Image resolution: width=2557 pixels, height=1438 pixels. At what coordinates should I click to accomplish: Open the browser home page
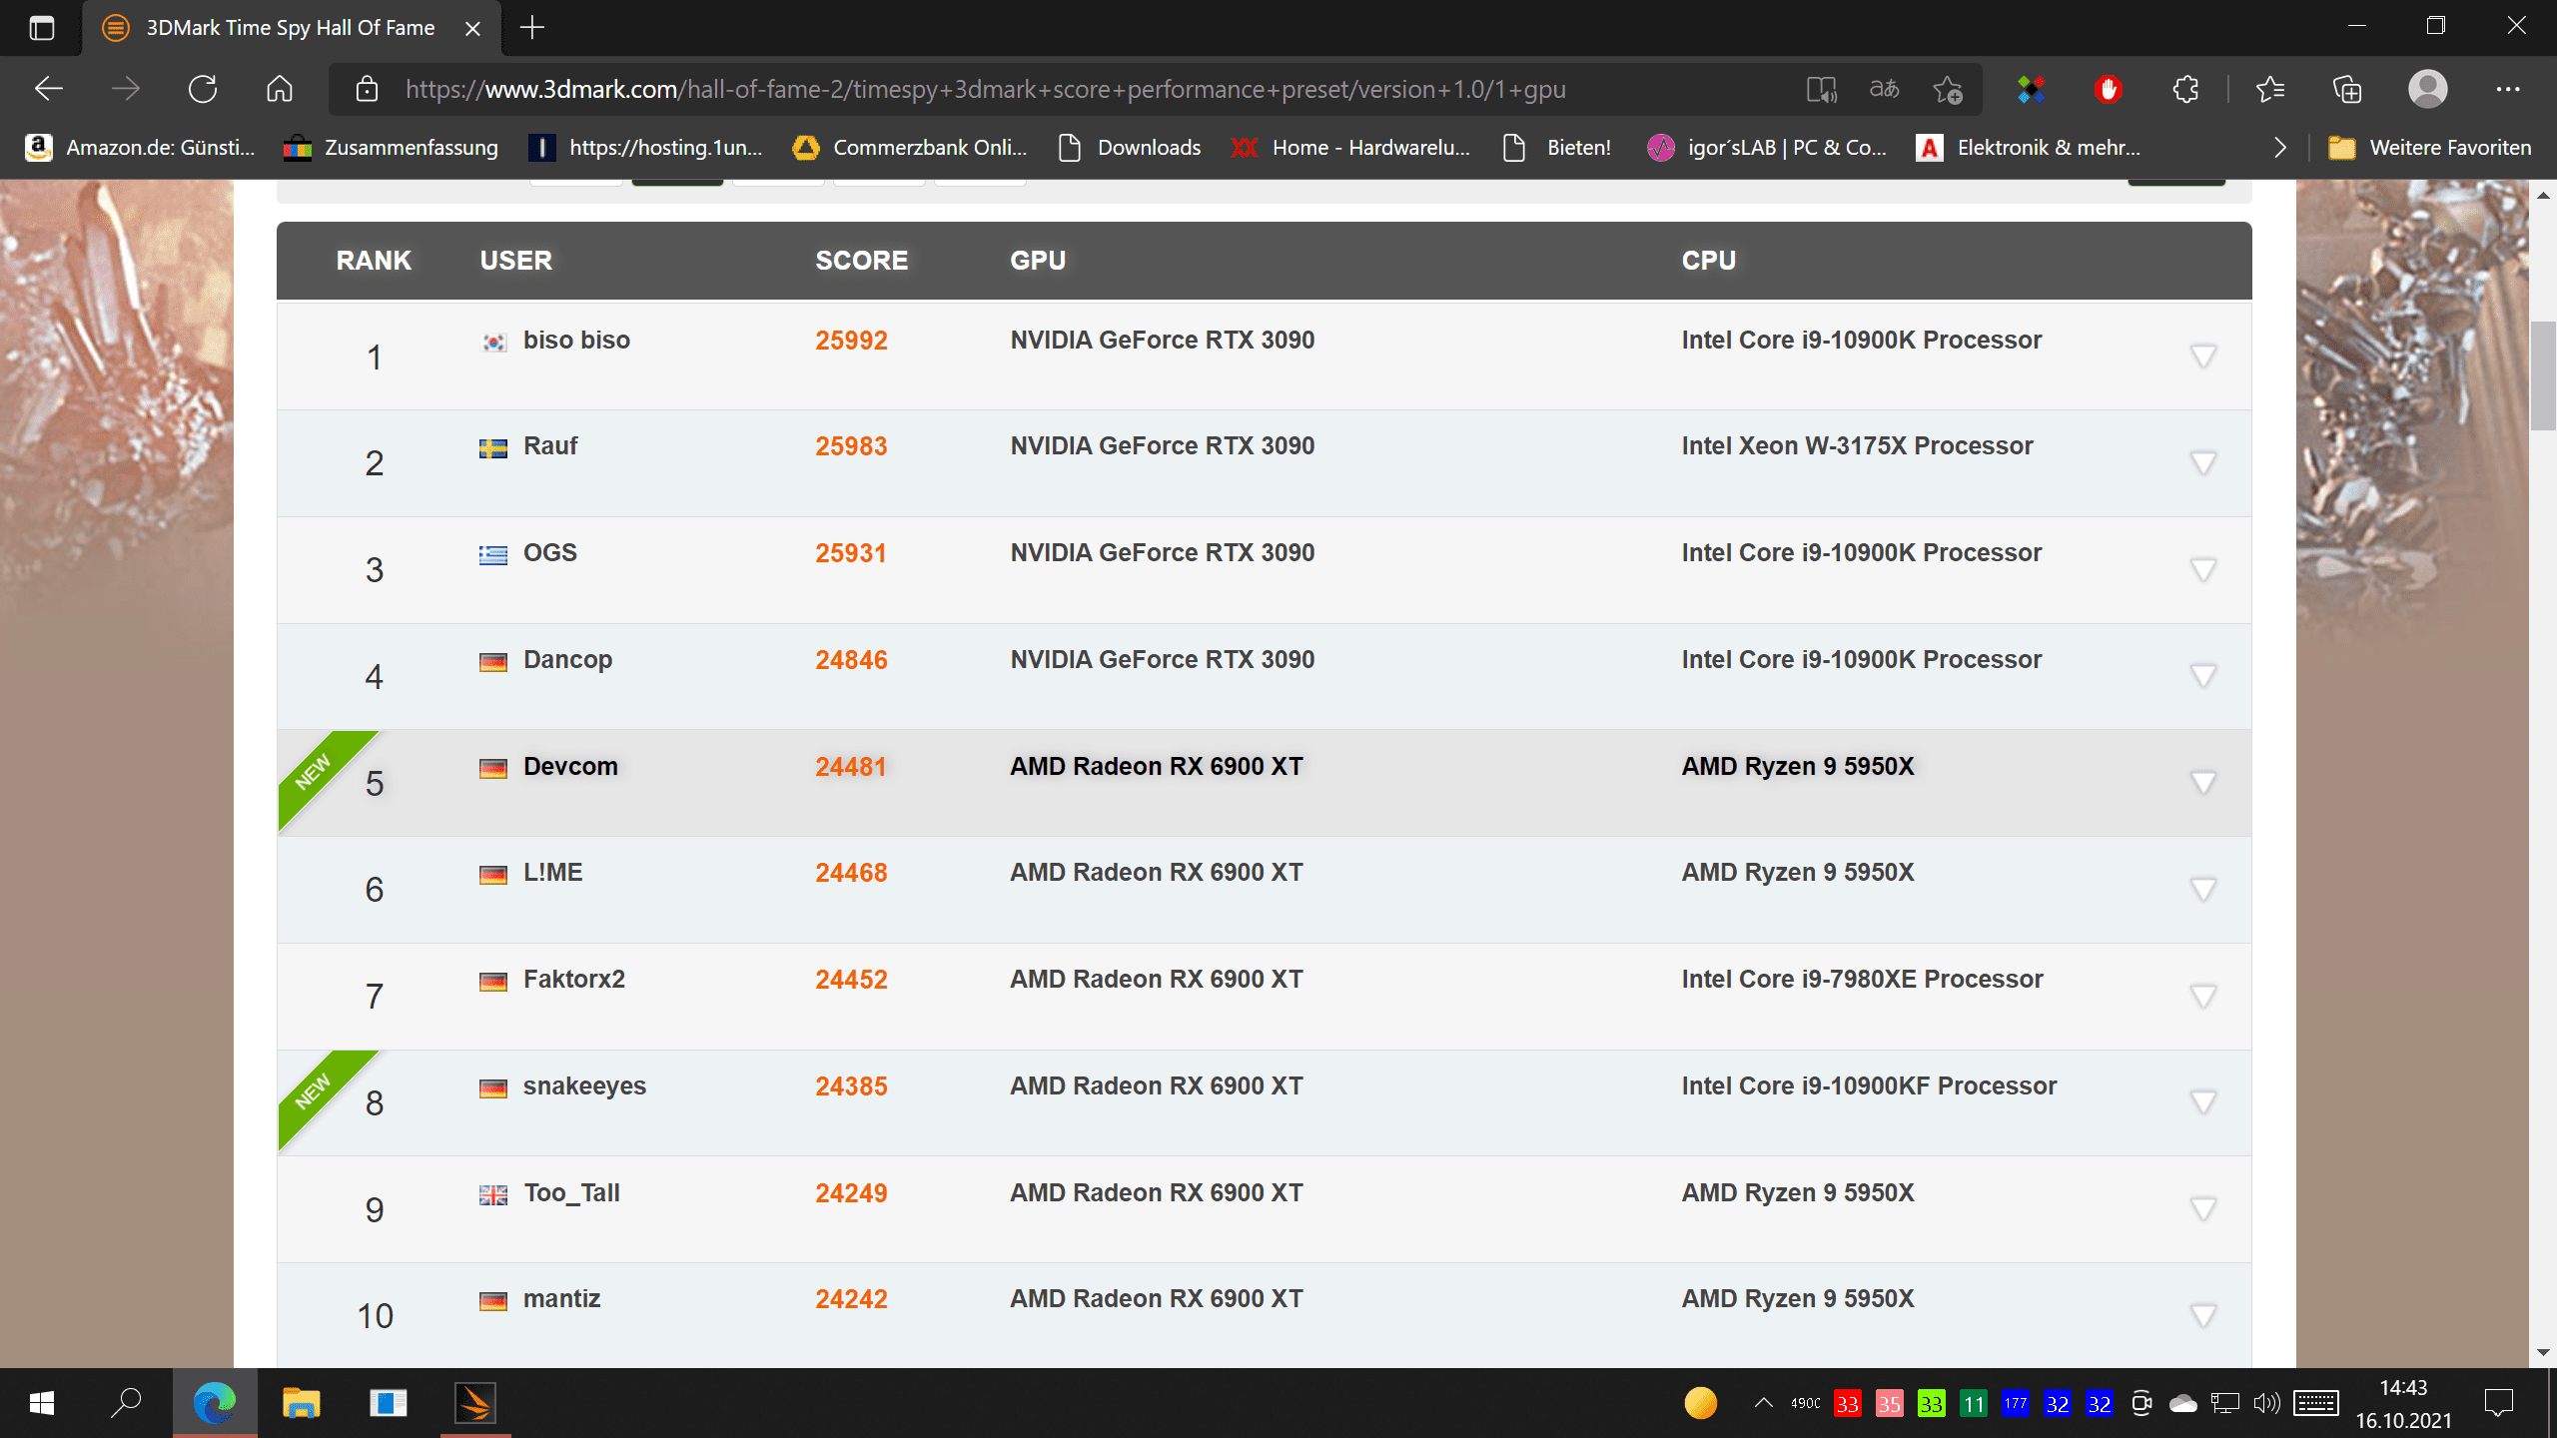pyautogui.click(x=280, y=89)
